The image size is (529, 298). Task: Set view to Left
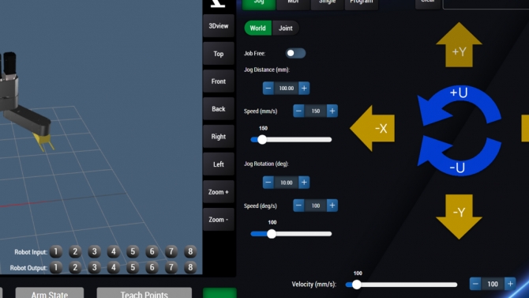[219, 164]
